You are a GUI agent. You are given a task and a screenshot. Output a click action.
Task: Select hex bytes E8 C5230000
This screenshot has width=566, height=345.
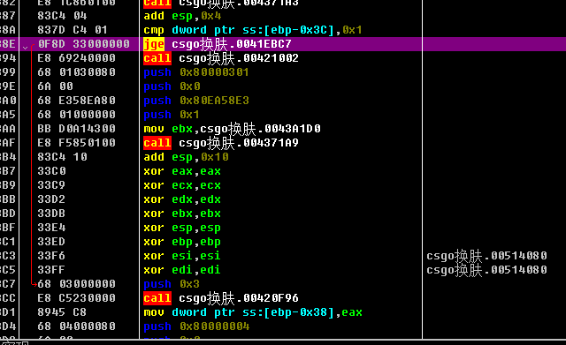pyautogui.click(x=77, y=298)
